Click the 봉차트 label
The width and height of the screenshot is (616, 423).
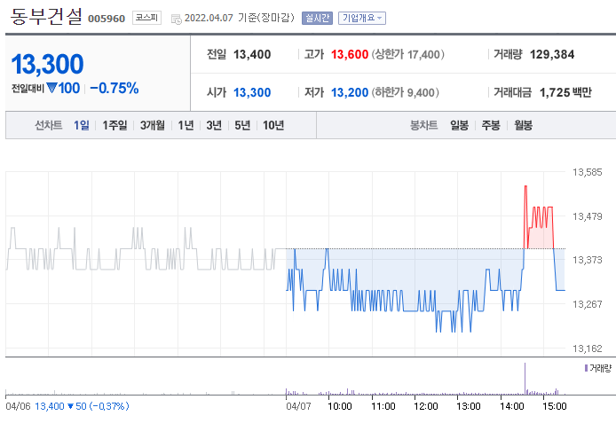pyautogui.click(x=423, y=125)
